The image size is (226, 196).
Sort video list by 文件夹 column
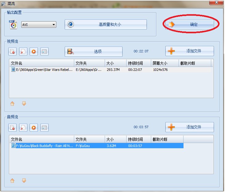[x=89, y=63]
